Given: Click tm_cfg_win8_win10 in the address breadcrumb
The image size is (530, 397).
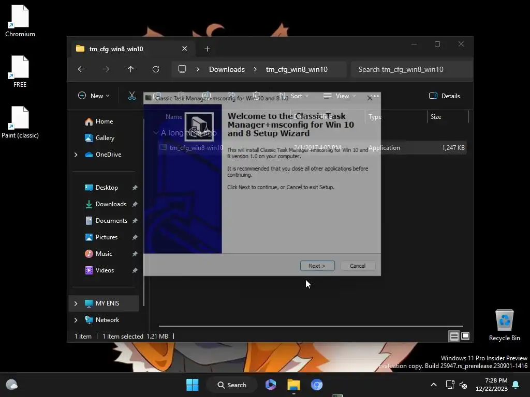Looking at the screenshot, I should point(297,69).
